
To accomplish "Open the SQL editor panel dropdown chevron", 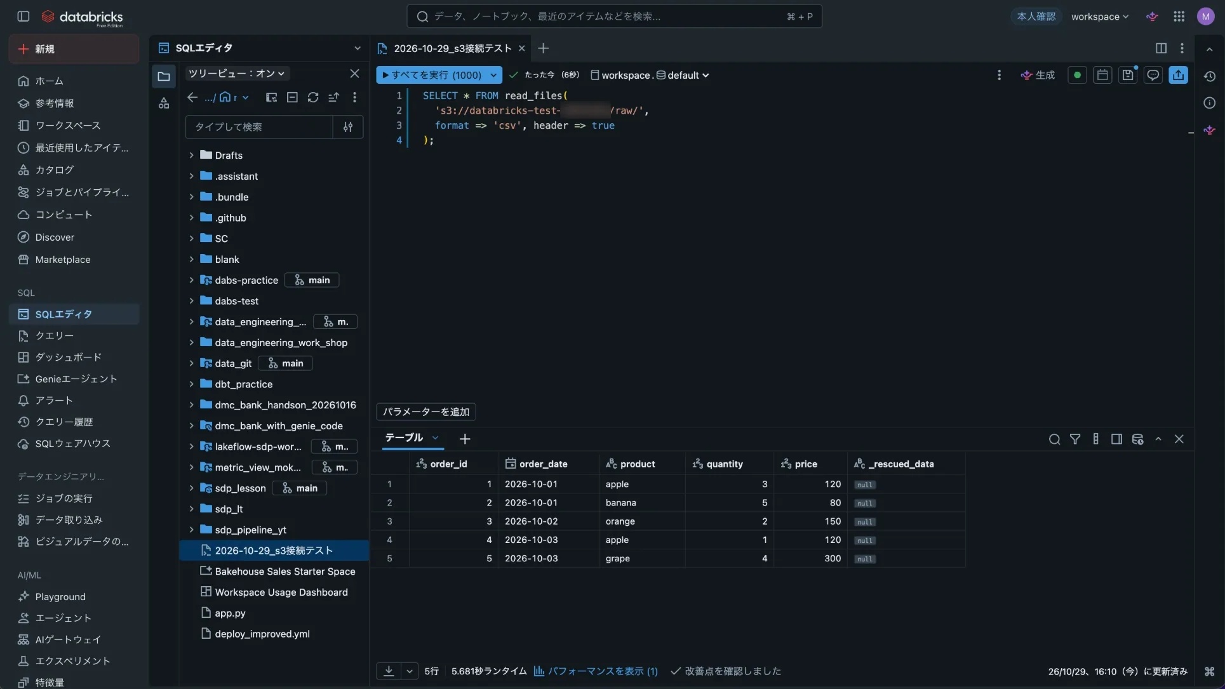I will 358,48.
